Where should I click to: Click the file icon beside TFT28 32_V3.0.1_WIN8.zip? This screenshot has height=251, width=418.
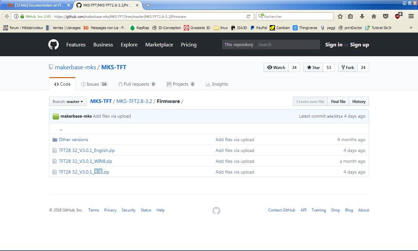tap(55, 161)
